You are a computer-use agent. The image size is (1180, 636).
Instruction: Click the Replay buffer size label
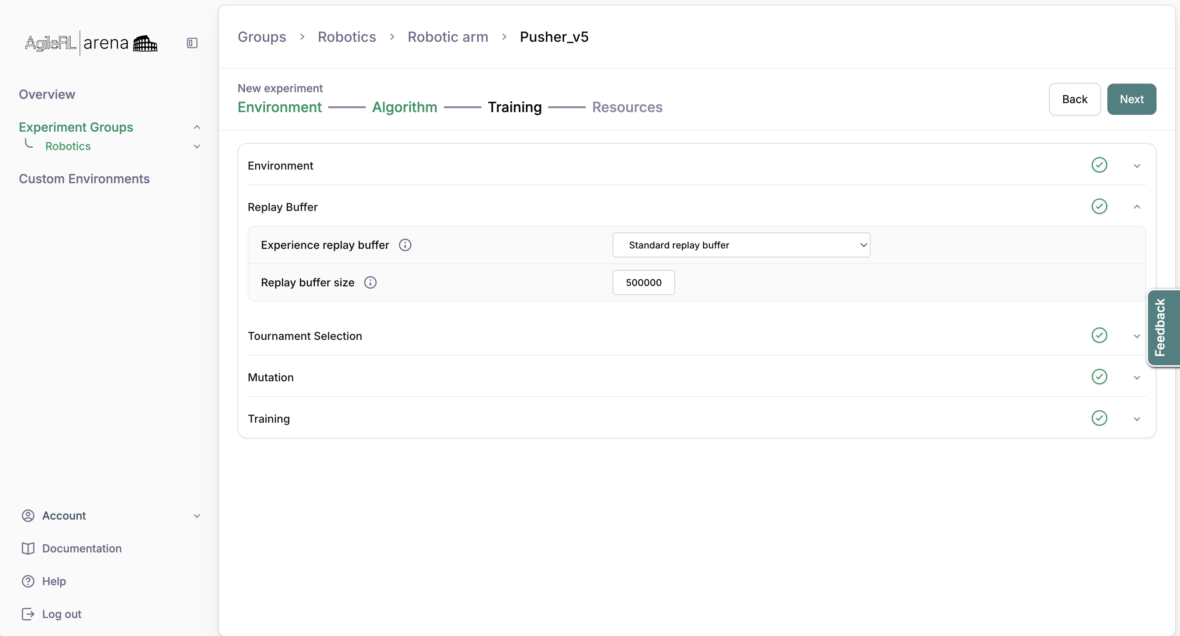[x=308, y=282]
